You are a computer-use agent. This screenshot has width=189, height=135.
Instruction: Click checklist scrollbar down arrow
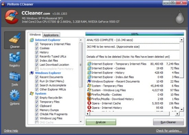(81, 122)
